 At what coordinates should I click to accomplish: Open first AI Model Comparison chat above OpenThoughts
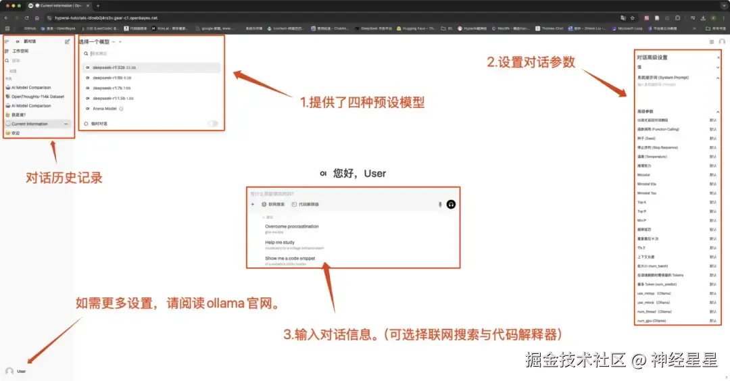(x=37, y=87)
